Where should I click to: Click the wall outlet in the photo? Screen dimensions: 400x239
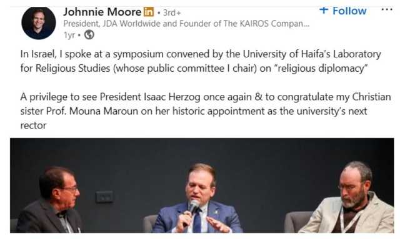tap(104, 197)
